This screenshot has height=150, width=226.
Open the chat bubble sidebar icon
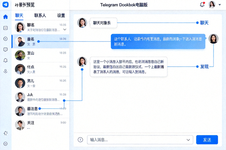6,49
